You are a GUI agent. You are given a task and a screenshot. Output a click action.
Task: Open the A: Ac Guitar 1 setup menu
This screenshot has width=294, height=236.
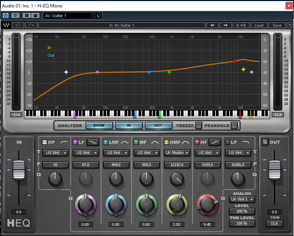pyautogui.click(x=122, y=25)
